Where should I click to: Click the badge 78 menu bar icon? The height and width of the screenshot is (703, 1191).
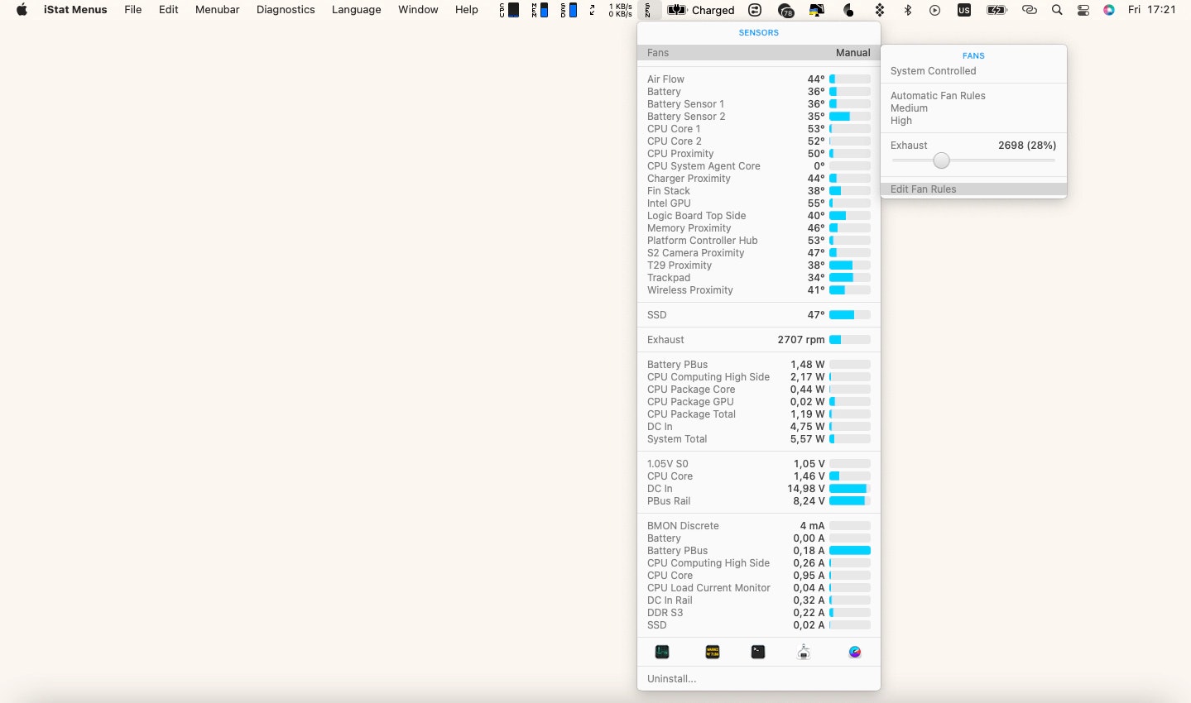tap(786, 10)
